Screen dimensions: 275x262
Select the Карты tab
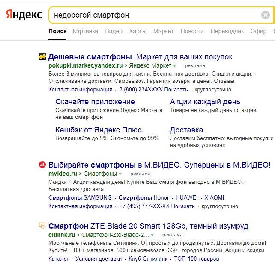point(137,31)
